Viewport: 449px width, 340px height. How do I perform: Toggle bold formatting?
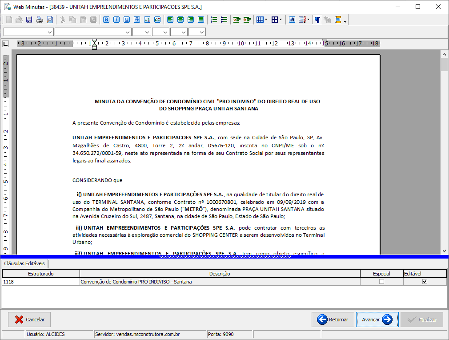106,20
